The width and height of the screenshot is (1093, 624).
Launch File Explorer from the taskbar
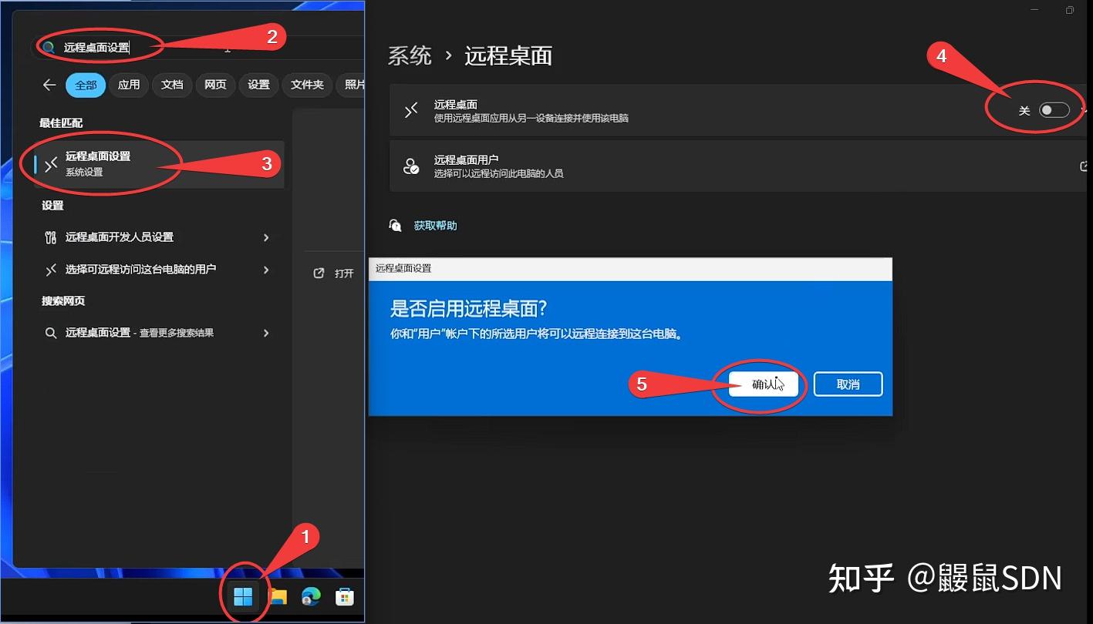278,596
